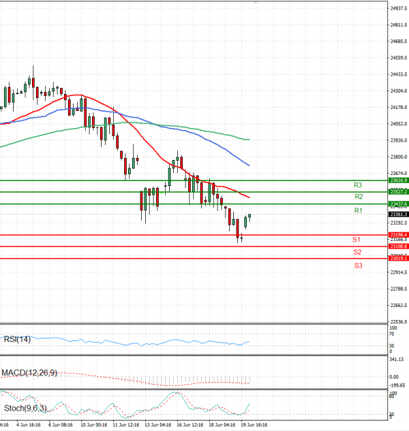Select the R2 resistance label

359,197
